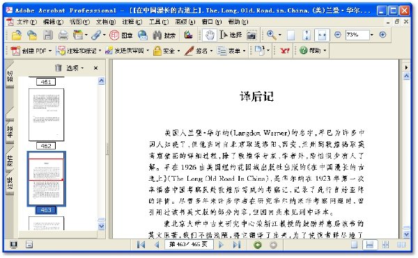This screenshot has width=418, height=258.
Task: Open the 窗口 Window menu
Action: (x=212, y=22)
